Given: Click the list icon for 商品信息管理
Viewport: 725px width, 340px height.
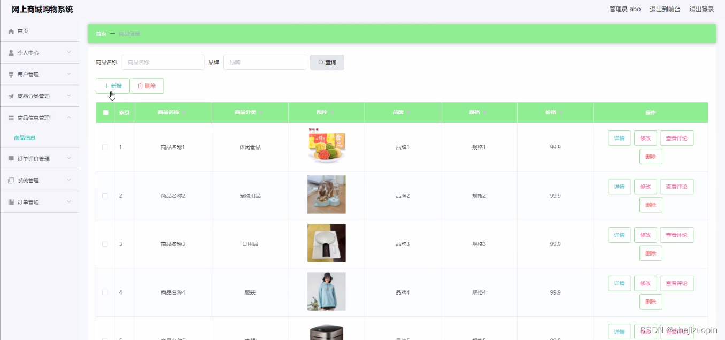Looking at the screenshot, I should coord(11,118).
